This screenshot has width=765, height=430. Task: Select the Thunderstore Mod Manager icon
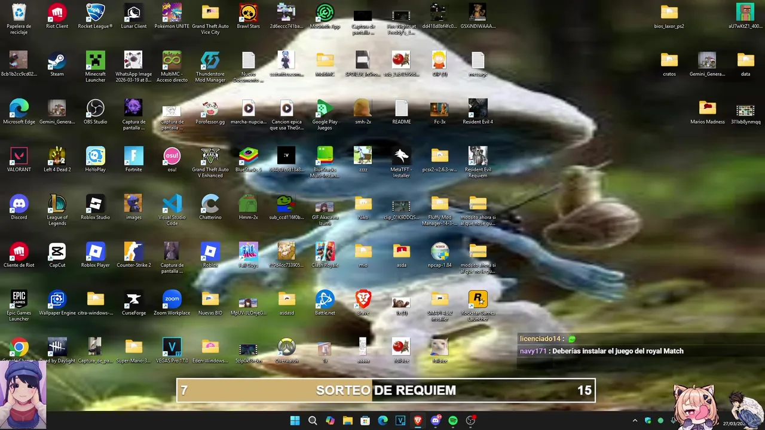tap(210, 66)
